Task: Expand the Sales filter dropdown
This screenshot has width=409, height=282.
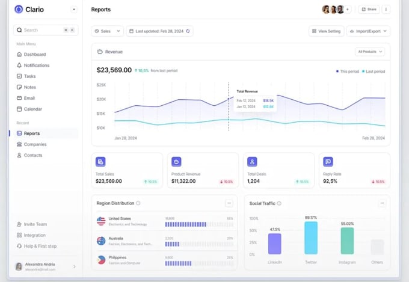Action: pos(108,31)
